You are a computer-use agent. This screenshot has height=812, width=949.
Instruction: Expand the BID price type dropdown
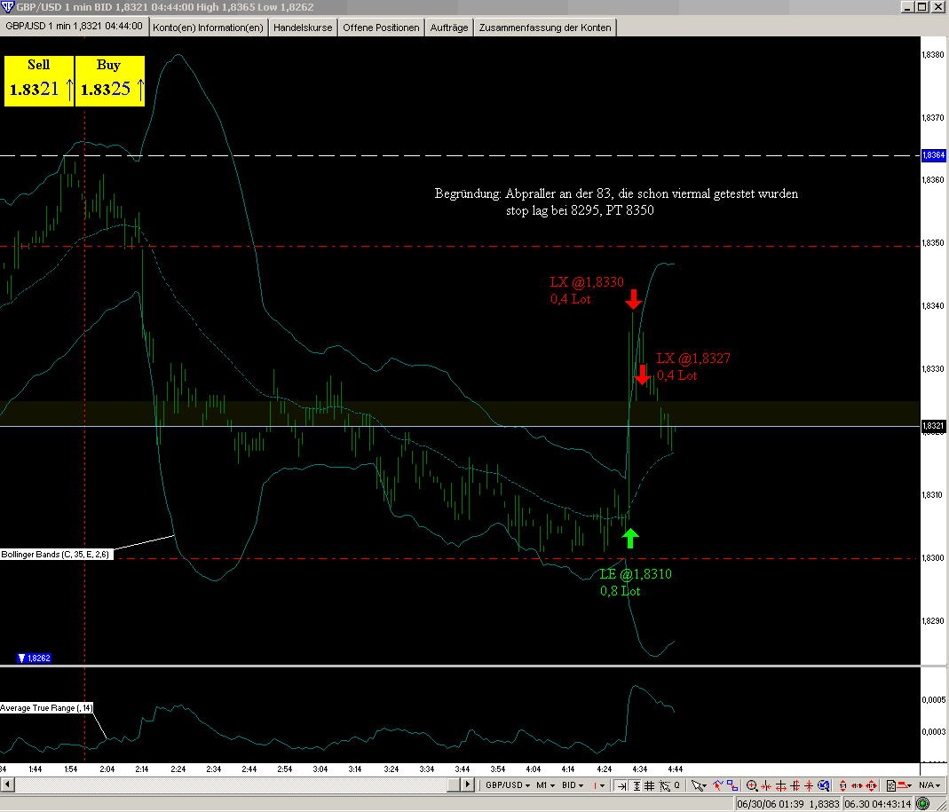tap(574, 785)
